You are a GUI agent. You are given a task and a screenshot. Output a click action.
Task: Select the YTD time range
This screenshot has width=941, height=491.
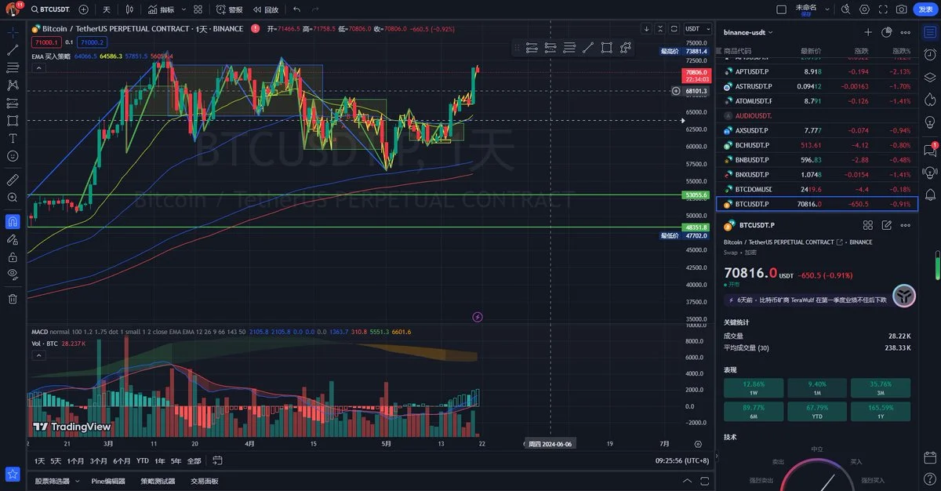pos(143,460)
